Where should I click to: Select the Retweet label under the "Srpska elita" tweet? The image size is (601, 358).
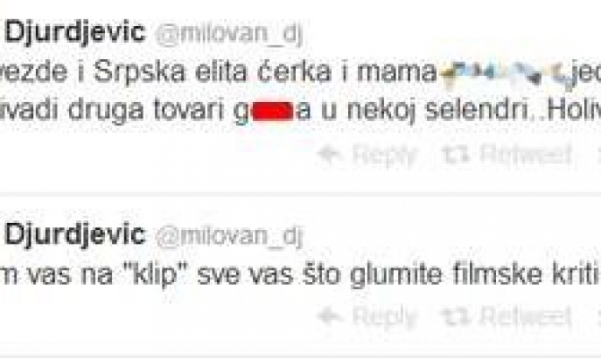[525, 154]
